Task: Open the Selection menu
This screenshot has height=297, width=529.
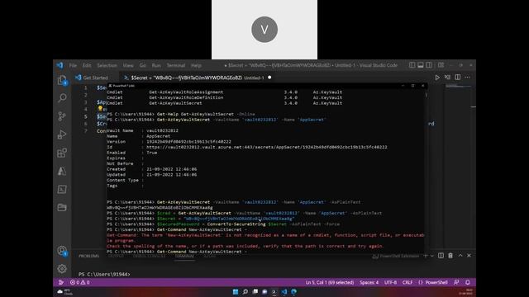Action: [x=107, y=65]
